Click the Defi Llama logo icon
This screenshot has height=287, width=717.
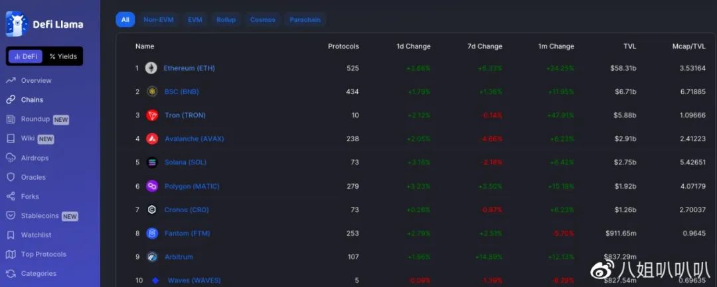15,25
